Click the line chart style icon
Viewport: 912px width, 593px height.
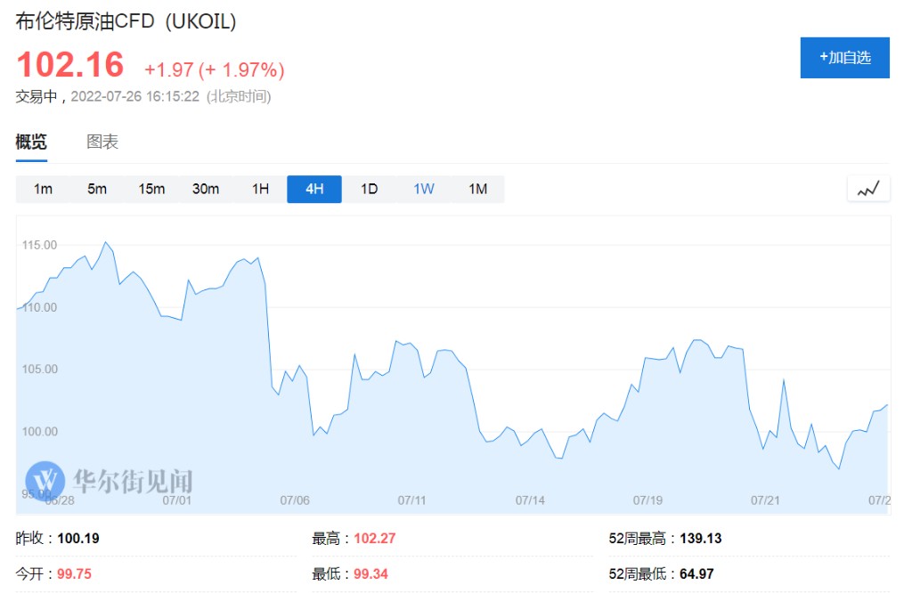(x=868, y=189)
